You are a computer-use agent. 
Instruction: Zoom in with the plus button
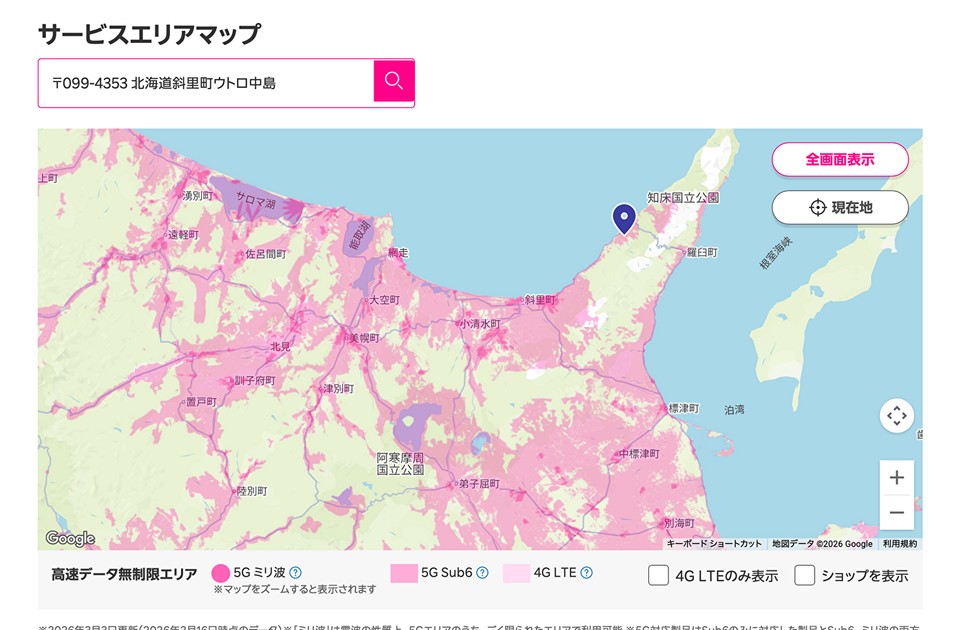coord(897,477)
